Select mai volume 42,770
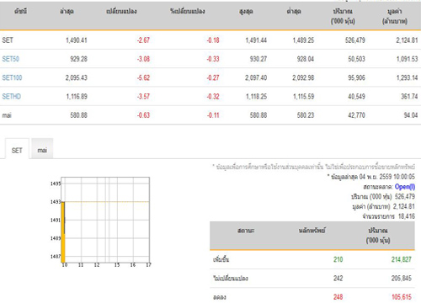Viewport: 421px width, 303px height. pos(357,115)
